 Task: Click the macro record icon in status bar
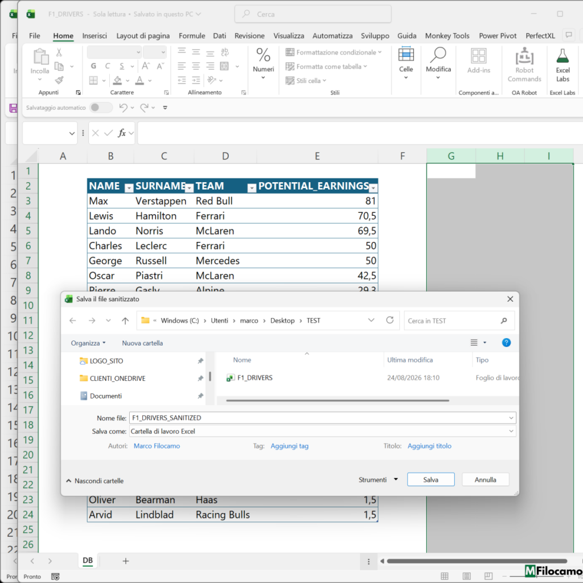(55, 576)
